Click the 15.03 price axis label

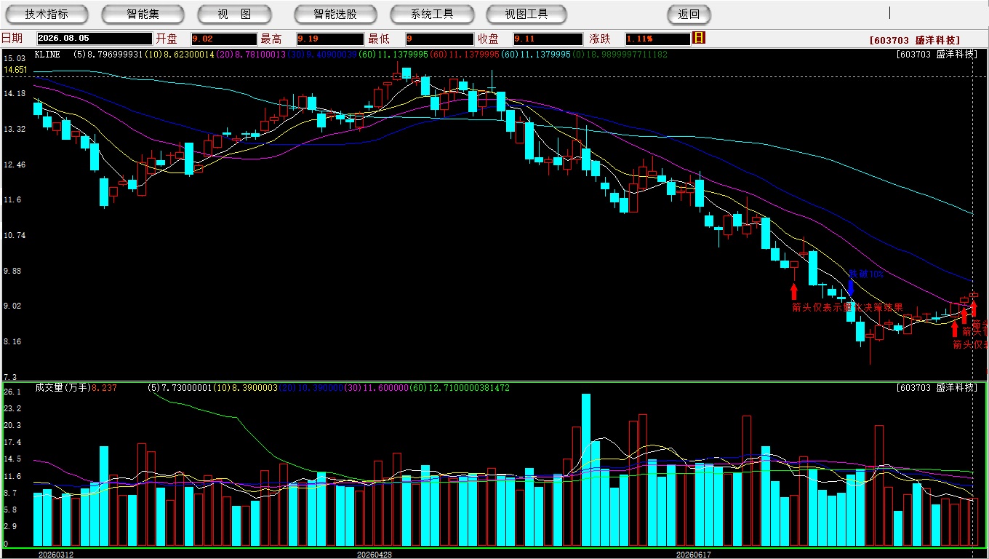[x=15, y=58]
